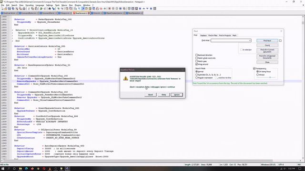Switch to the CommandButton.ini document tab

[x=29, y=13]
